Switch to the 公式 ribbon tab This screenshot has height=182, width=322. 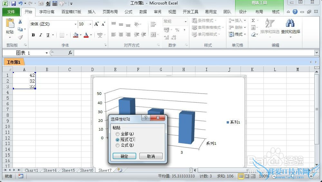[x=128, y=12]
